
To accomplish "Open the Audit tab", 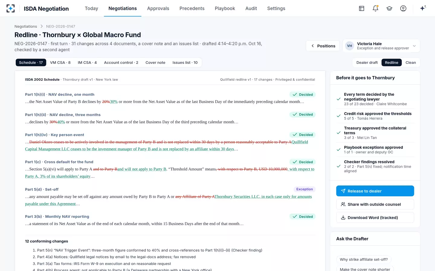I will tap(251, 8).
